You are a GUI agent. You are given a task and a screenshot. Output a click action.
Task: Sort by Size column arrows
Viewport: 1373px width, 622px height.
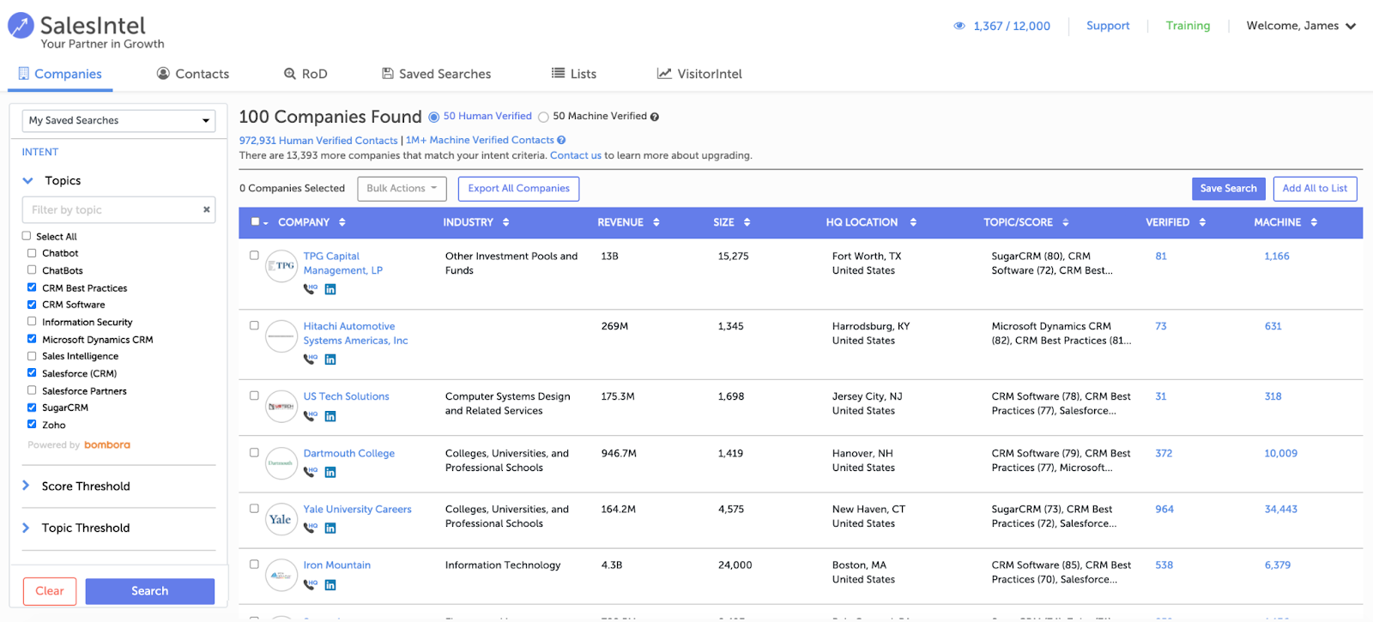(x=747, y=222)
